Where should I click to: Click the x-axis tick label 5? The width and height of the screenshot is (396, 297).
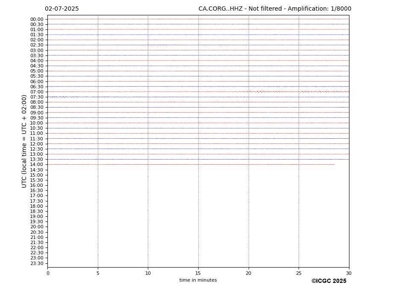[98, 273]
